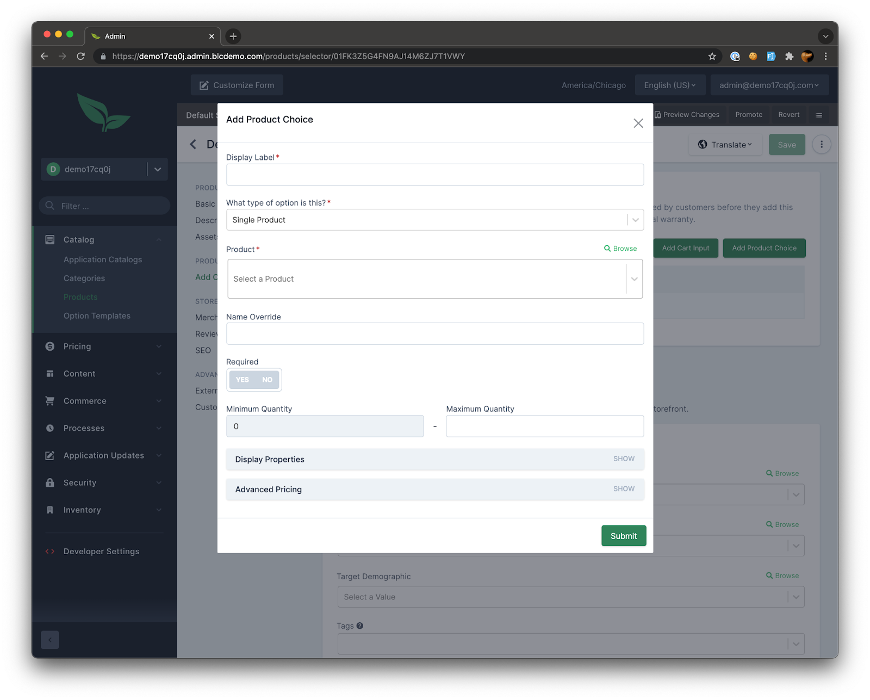Viewport: 870px width, 700px height.
Task: Click the Developer Settings code icon
Action: [50, 552]
